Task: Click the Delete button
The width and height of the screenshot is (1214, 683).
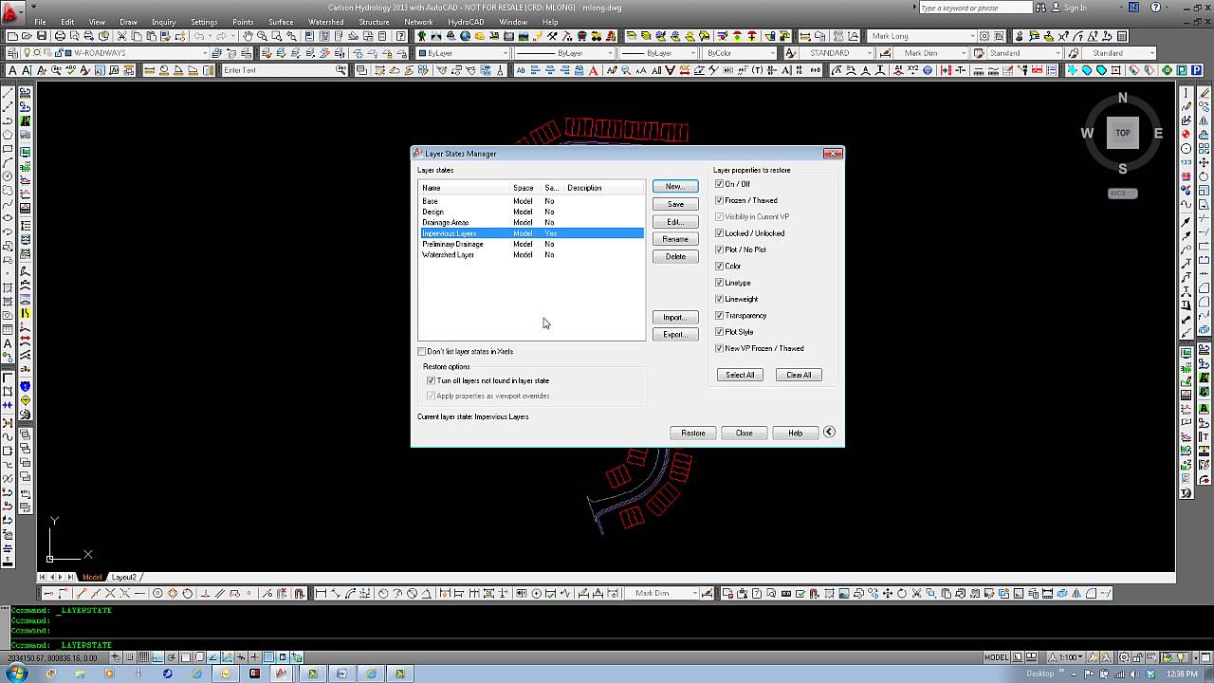Action: 675,256
